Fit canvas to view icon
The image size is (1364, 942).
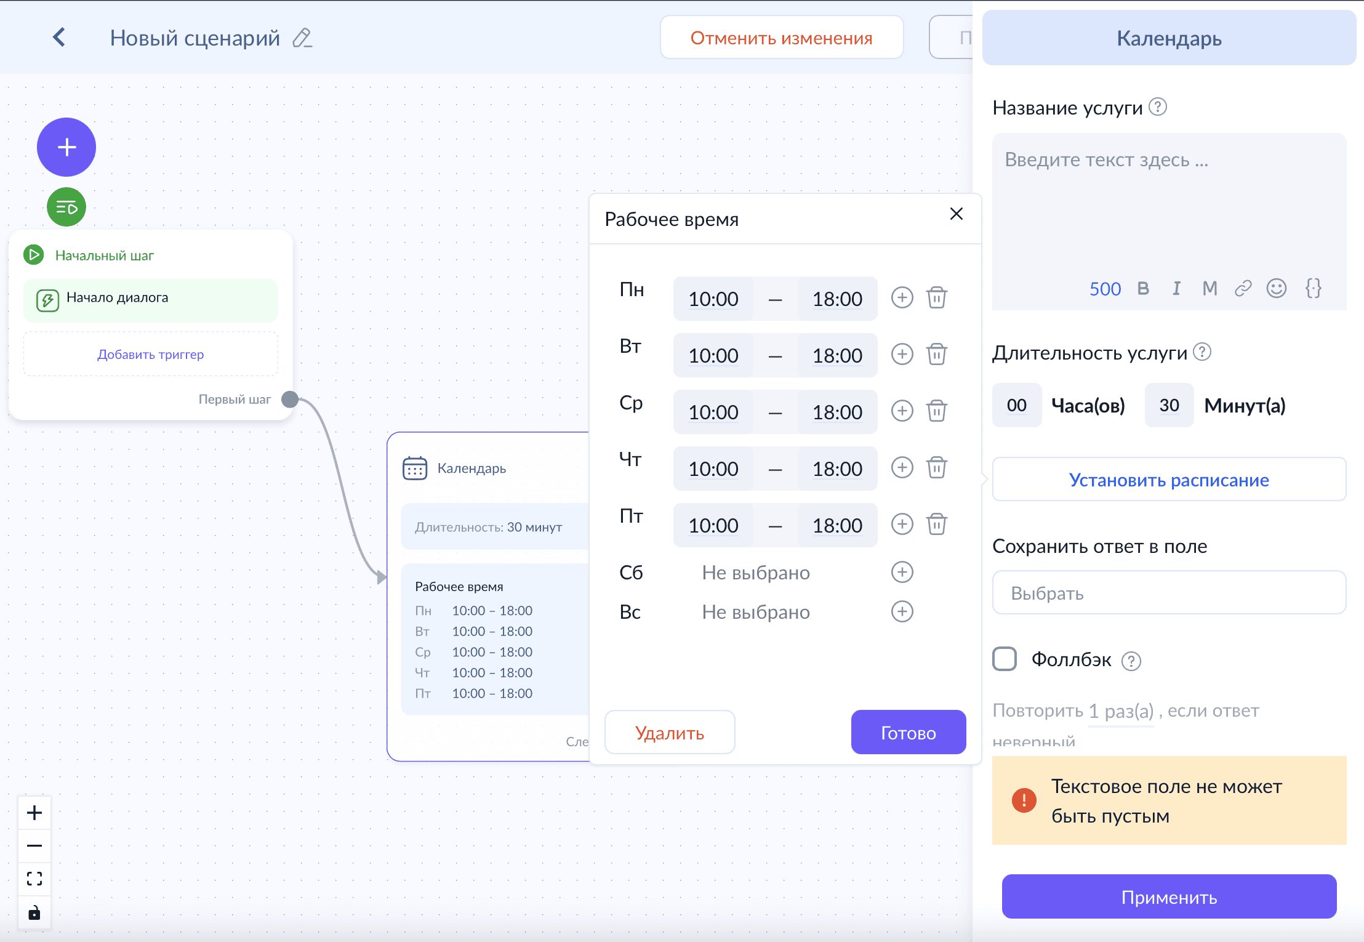coord(34,879)
